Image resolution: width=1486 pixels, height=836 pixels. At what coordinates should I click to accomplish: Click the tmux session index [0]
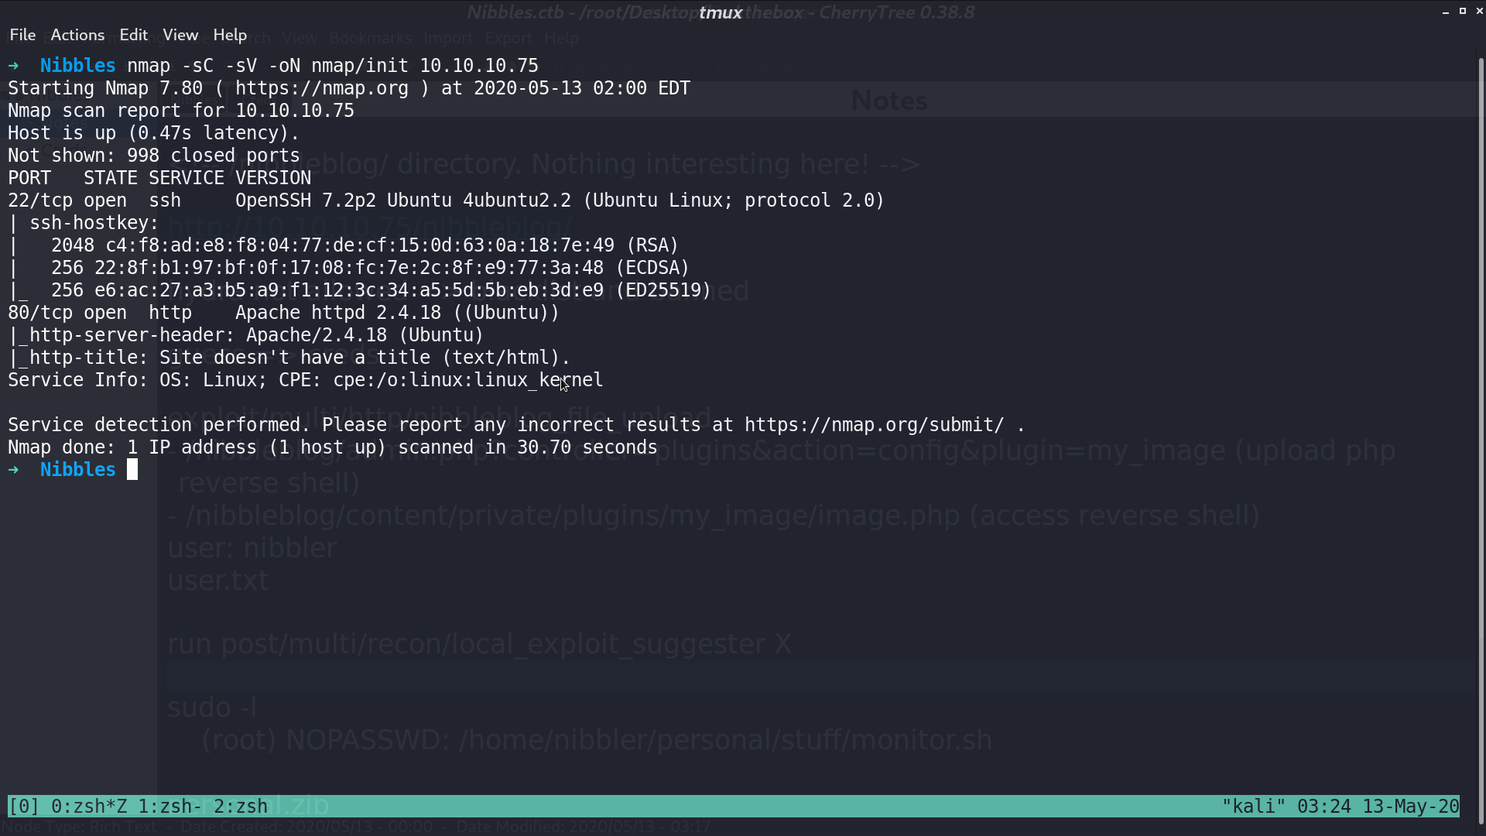[x=24, y=807]
